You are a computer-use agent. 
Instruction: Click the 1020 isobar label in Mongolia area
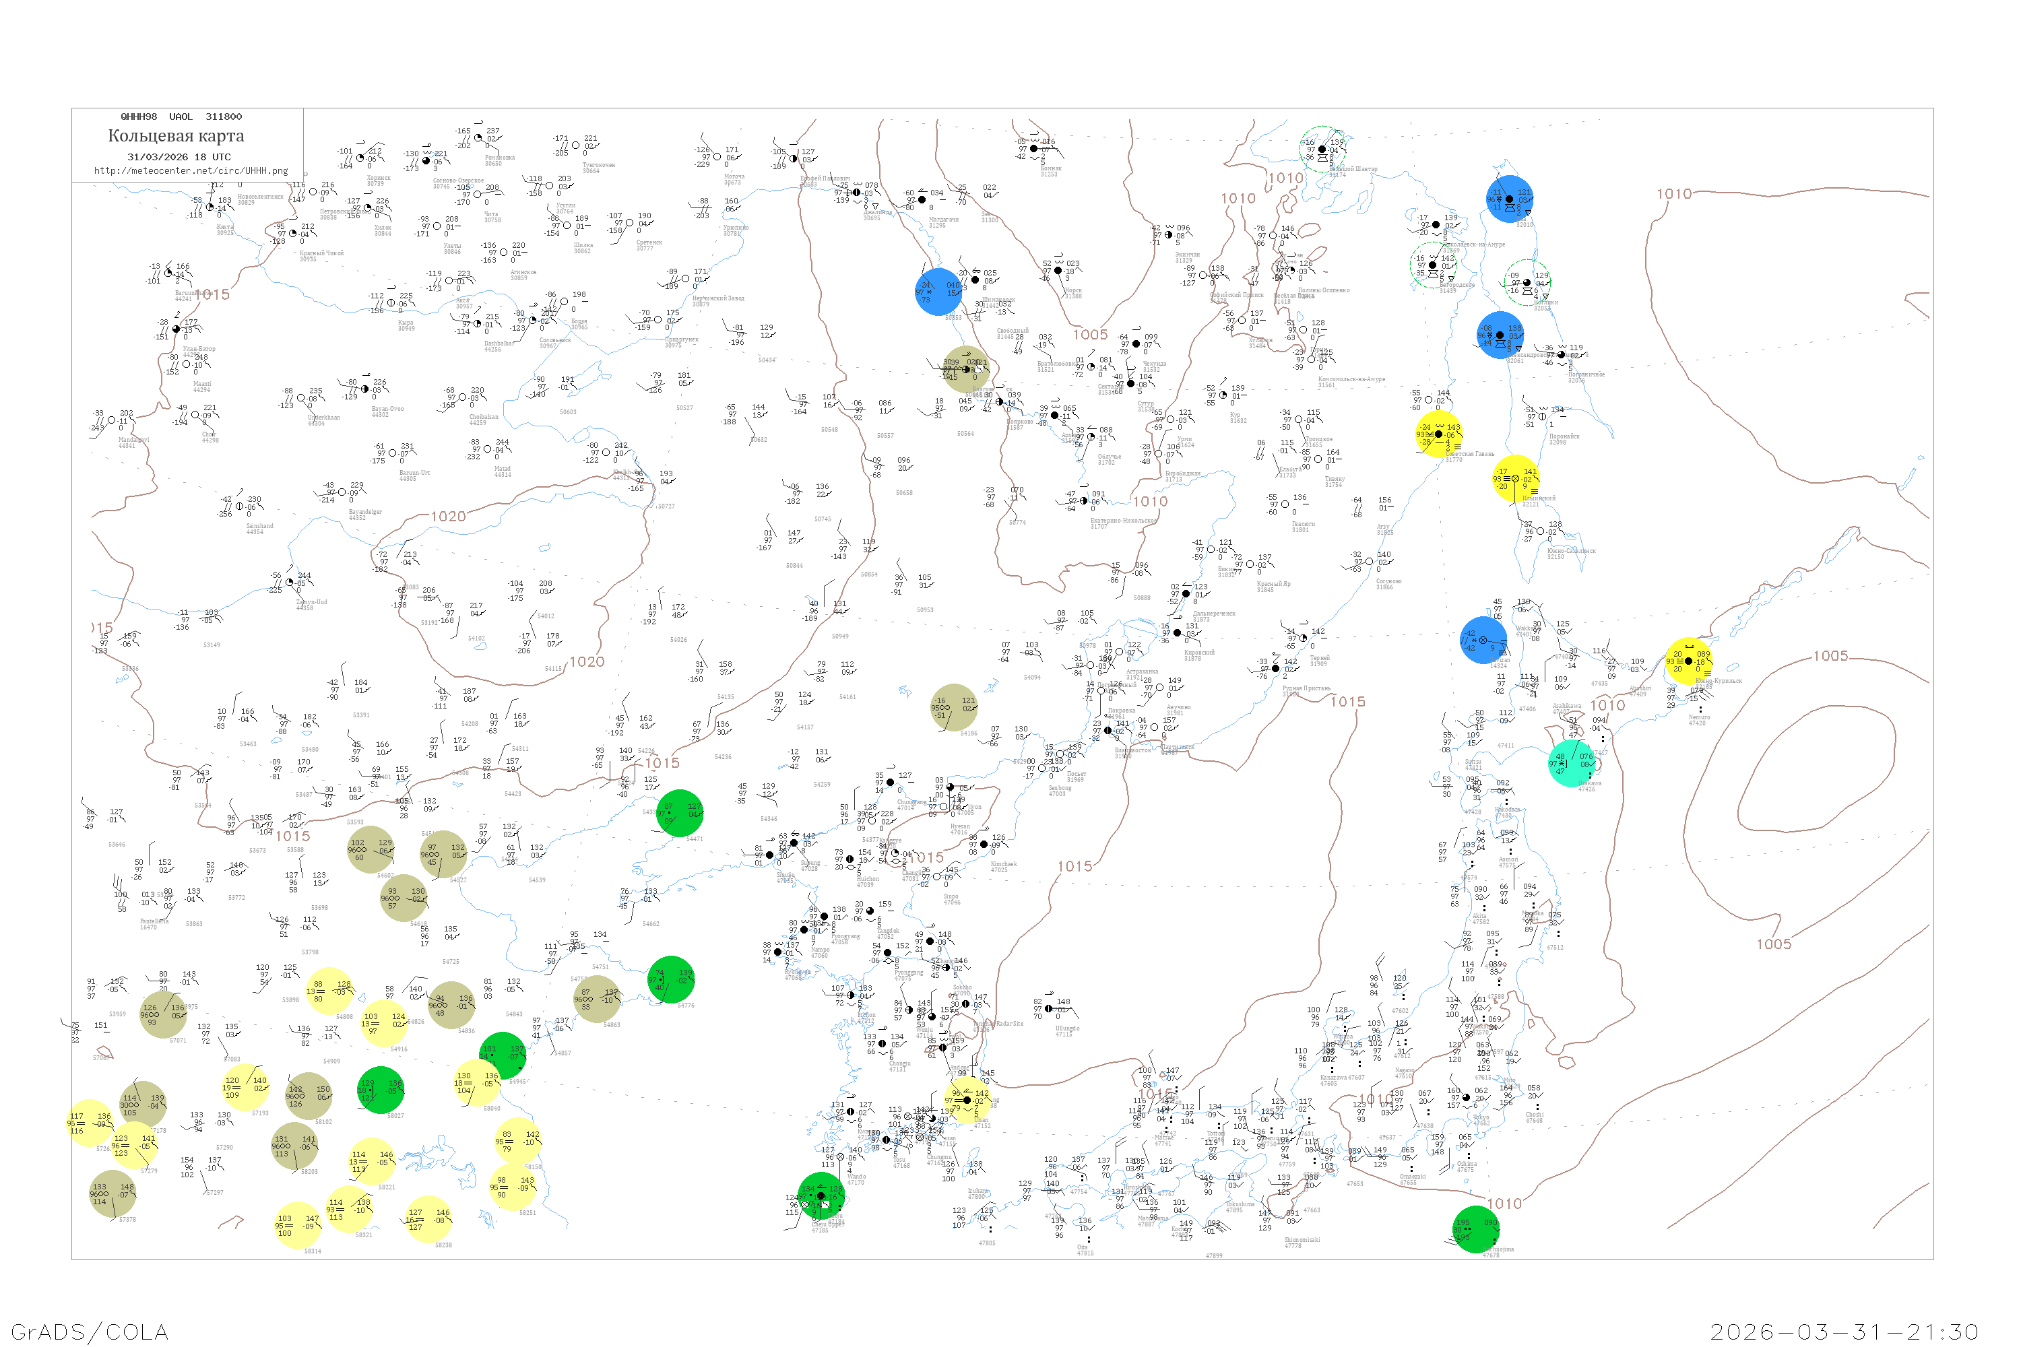449,517
